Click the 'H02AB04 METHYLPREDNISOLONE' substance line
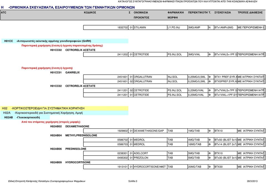 coord(74,136)
